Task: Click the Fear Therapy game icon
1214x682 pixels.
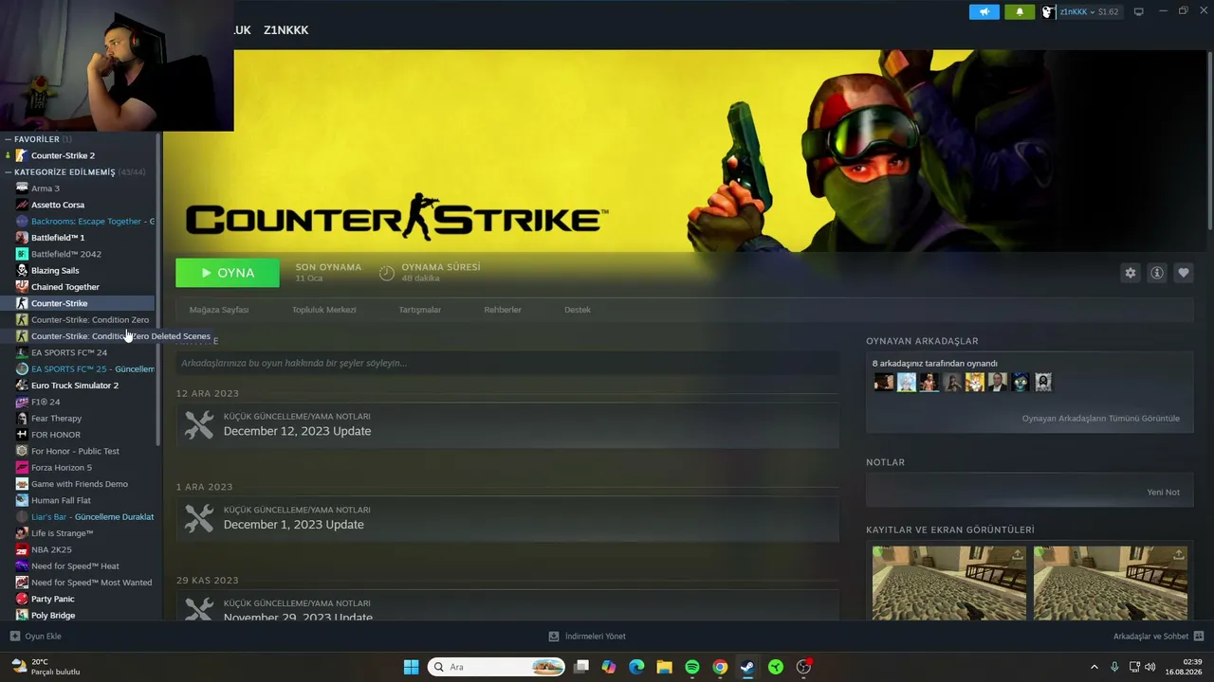Action: (22, 419)
